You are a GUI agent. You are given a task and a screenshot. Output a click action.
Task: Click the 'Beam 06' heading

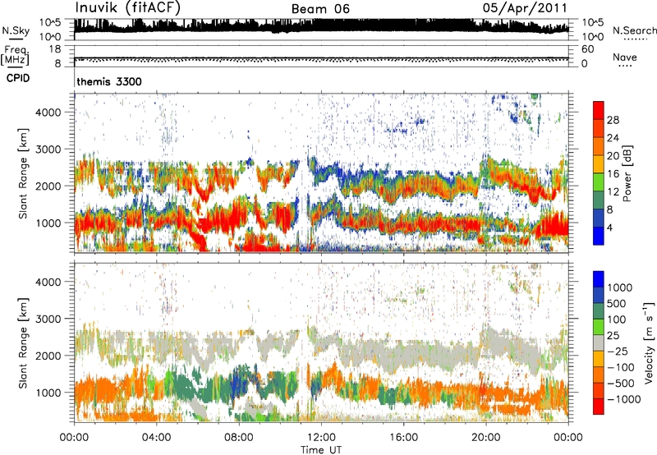coord(320,9)
